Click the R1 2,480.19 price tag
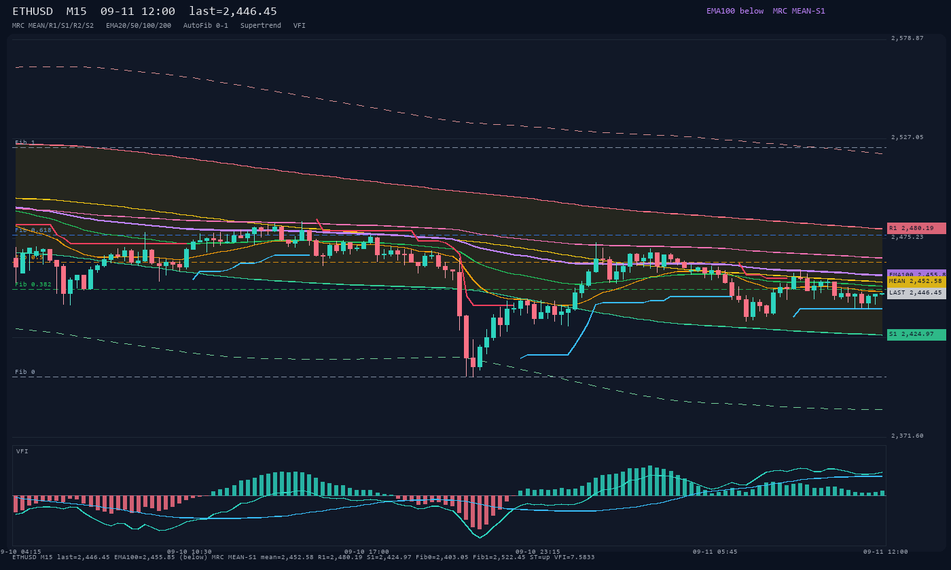The width and height of the screenshot is (951, 570). pyautogui.click(x=916, y=228)
